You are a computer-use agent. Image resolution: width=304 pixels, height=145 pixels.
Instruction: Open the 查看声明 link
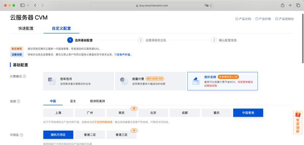[x=124, y=55]
